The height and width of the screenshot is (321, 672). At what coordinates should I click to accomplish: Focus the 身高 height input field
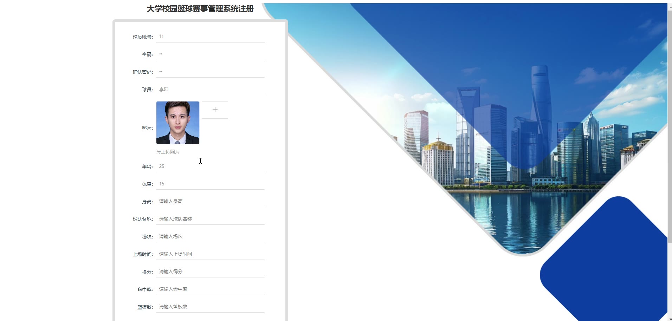tap(210, 201)
